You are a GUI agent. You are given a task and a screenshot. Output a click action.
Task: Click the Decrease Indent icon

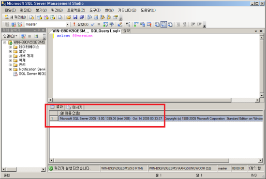pyautogui.click(x=192, y=25)
